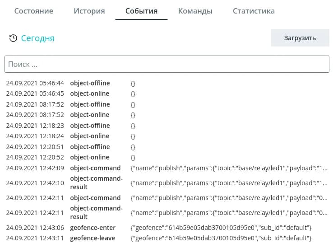Viewport: 333px width, 248px height.
Task: Open the 12:42:09 object-command event
Action: [x=95, y=168]
